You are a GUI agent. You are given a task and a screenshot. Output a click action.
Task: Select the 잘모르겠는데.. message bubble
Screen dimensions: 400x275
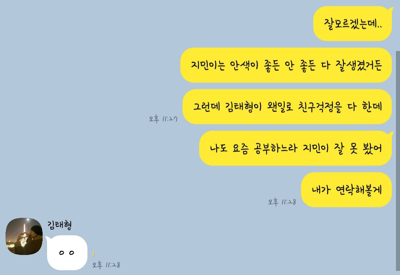(353, 23)
